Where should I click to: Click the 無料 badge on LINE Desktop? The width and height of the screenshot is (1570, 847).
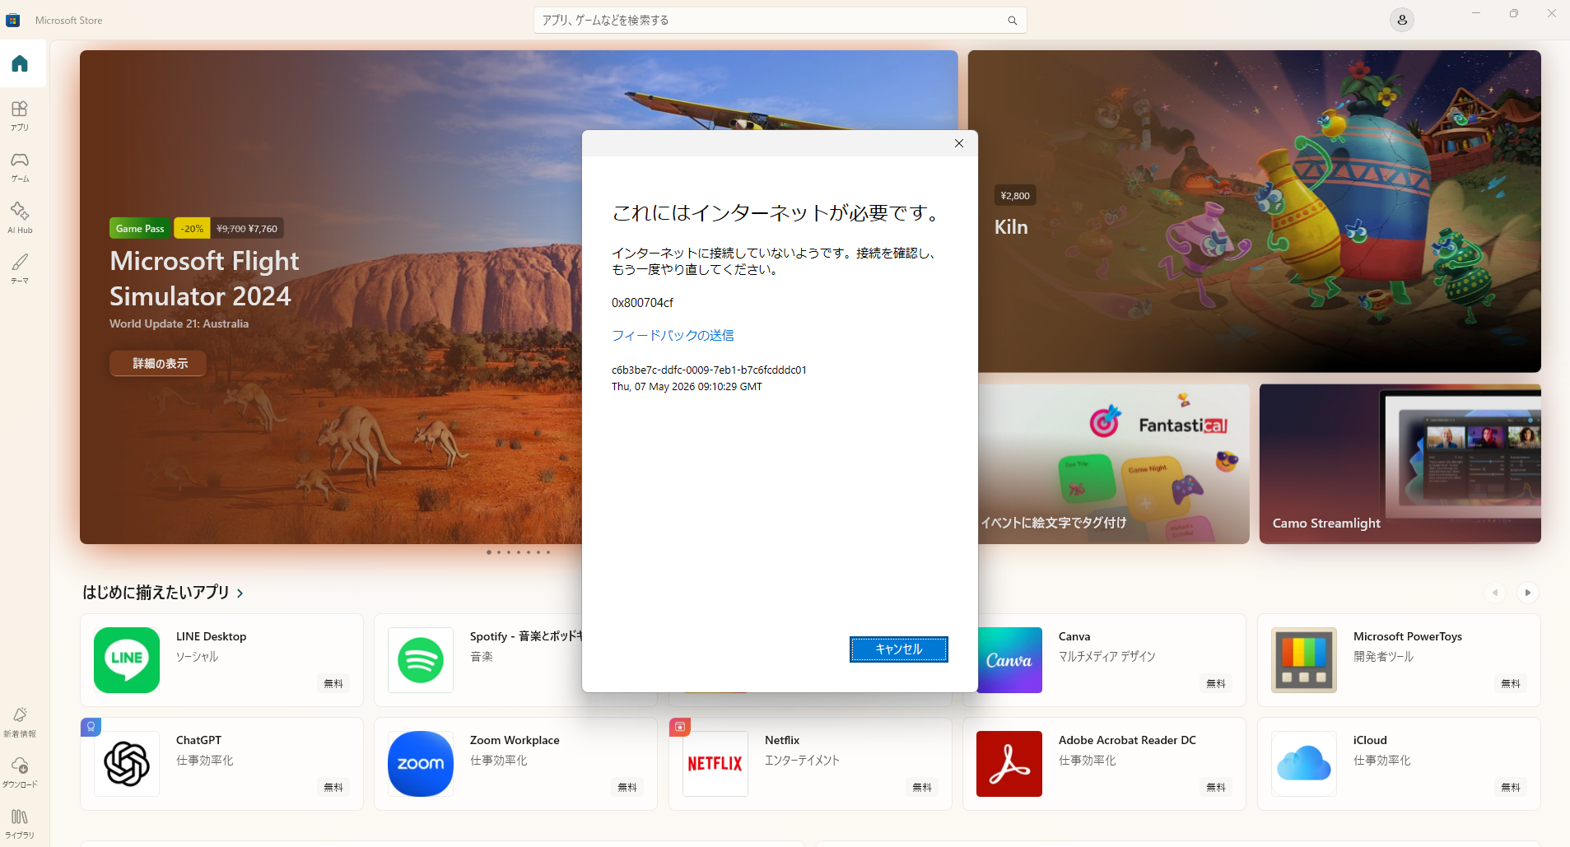[333, 683]
